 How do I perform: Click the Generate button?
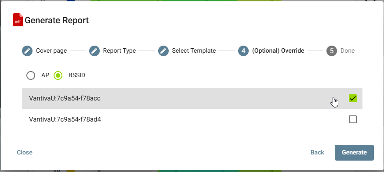pyautogui.click(x=354, y=152)
